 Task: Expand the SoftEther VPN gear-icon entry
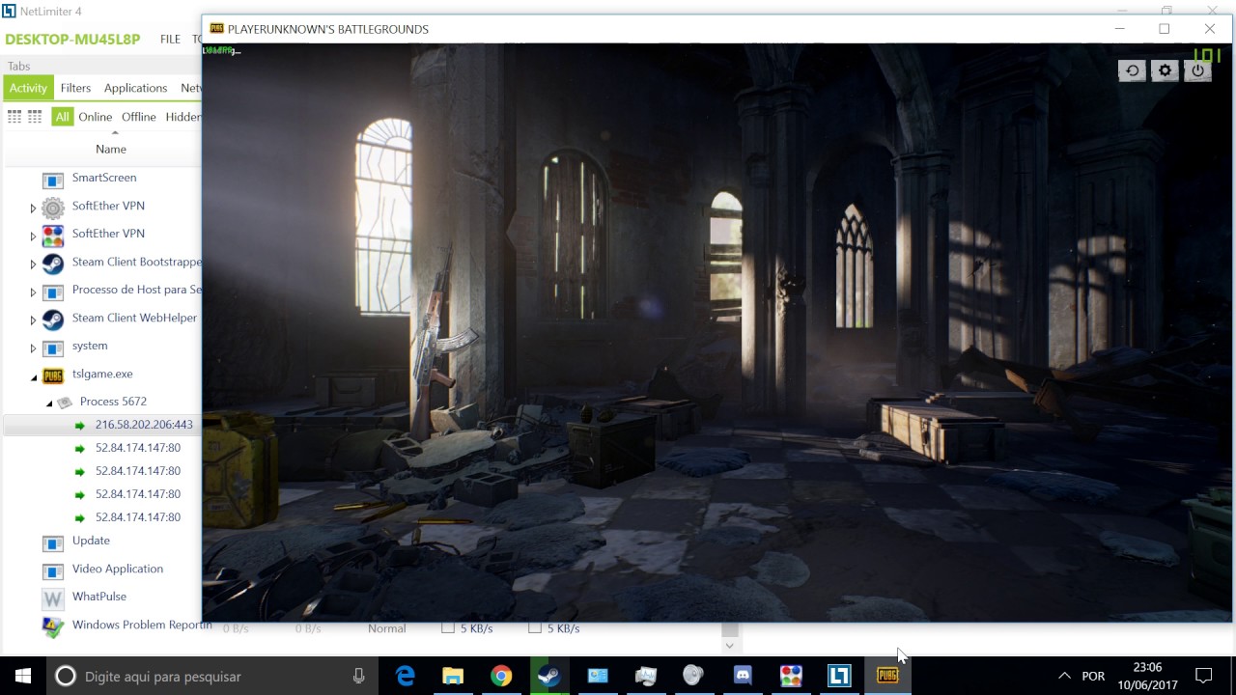pyautogui.click(x=33, y=208)
